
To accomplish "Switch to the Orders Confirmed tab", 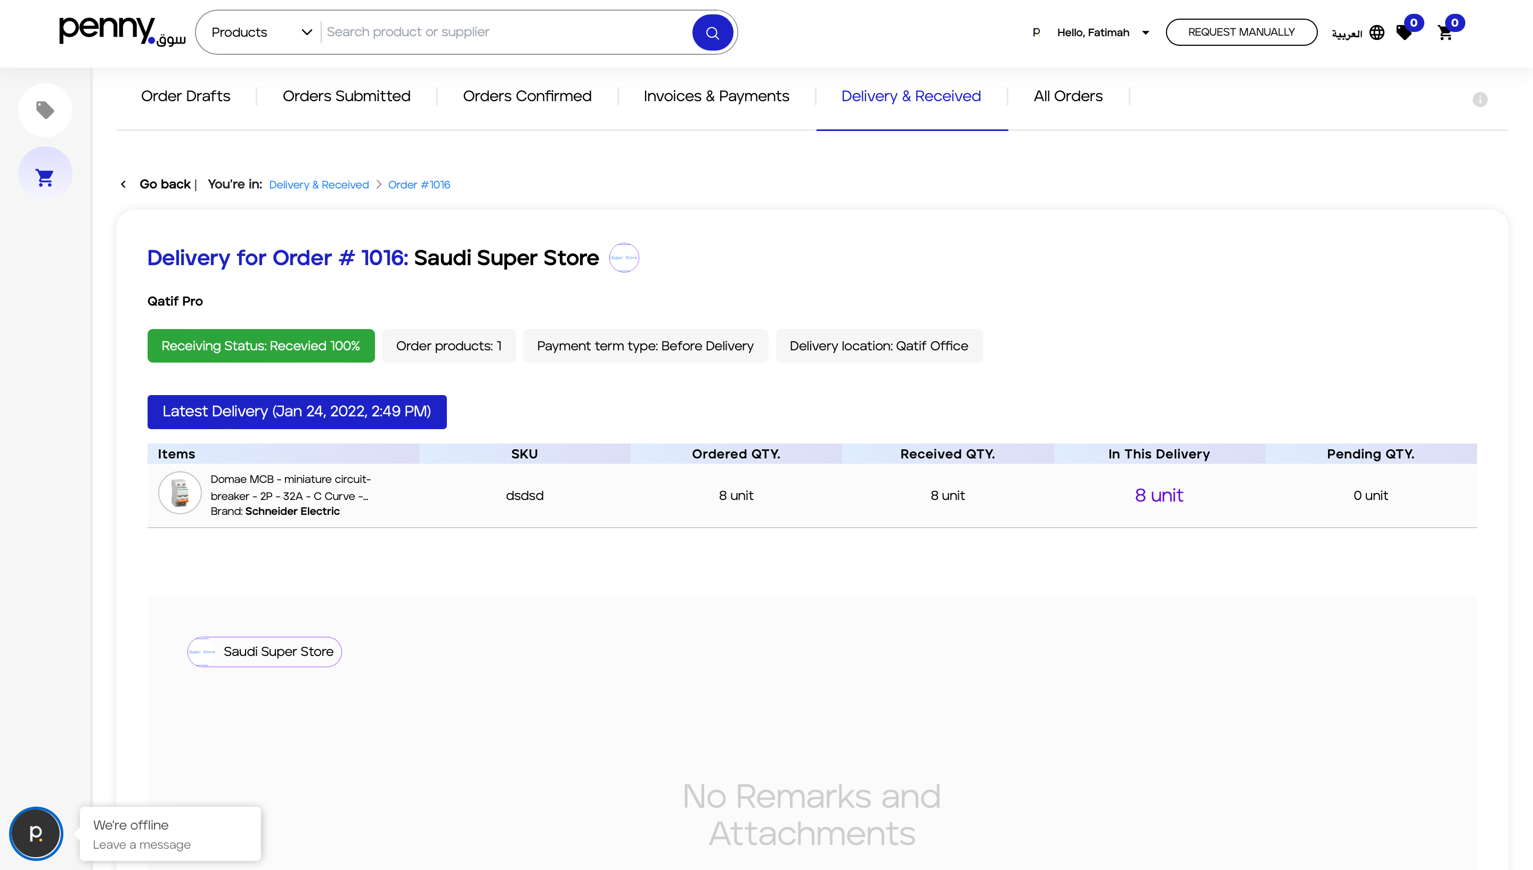I will 527,96.
